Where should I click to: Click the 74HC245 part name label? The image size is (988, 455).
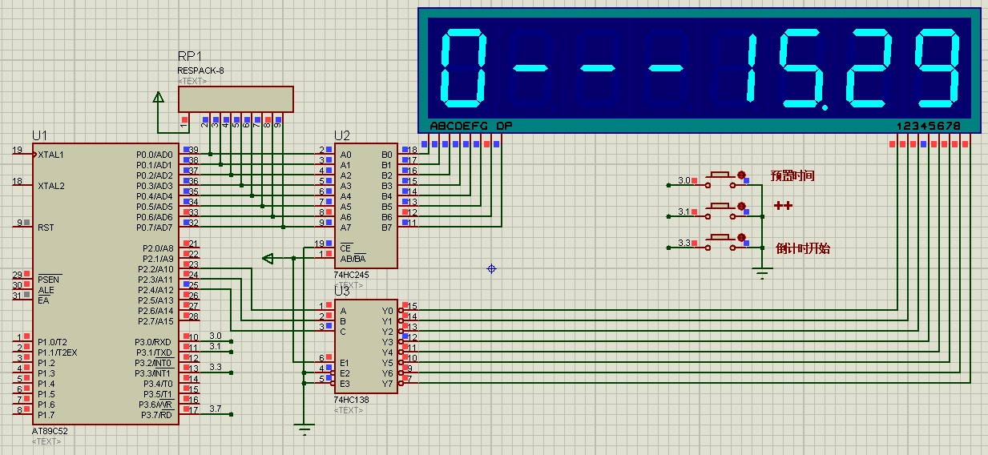(x=351, y=275)
